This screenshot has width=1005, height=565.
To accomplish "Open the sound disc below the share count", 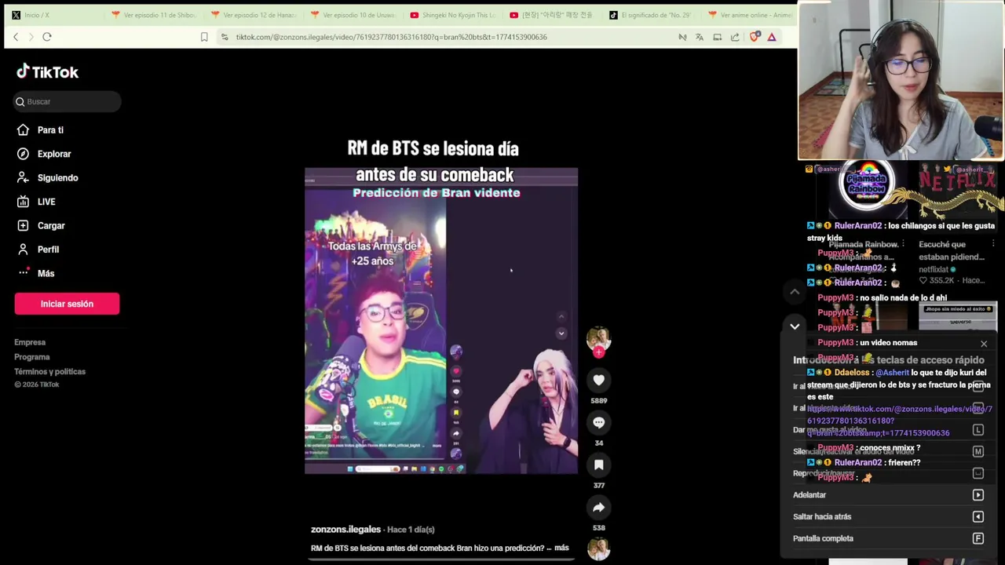I will [598, 549].
